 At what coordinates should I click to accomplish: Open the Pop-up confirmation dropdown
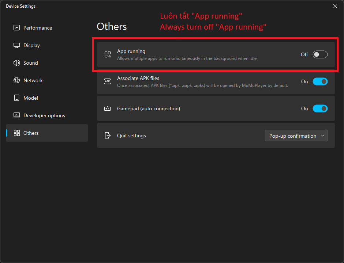point(296,136)
